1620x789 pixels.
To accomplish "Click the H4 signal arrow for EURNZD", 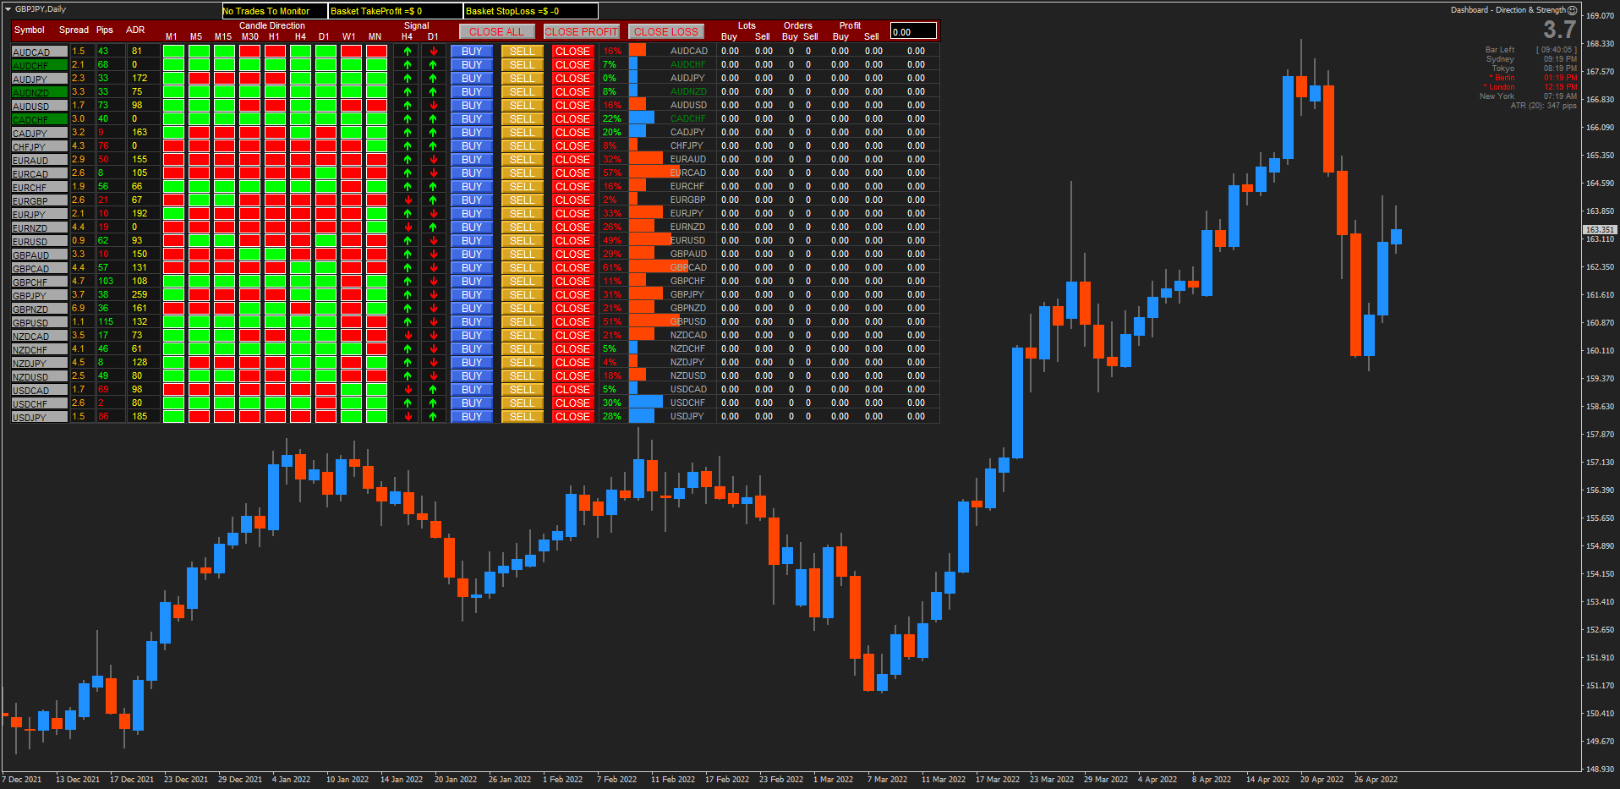I will point(408,227).
